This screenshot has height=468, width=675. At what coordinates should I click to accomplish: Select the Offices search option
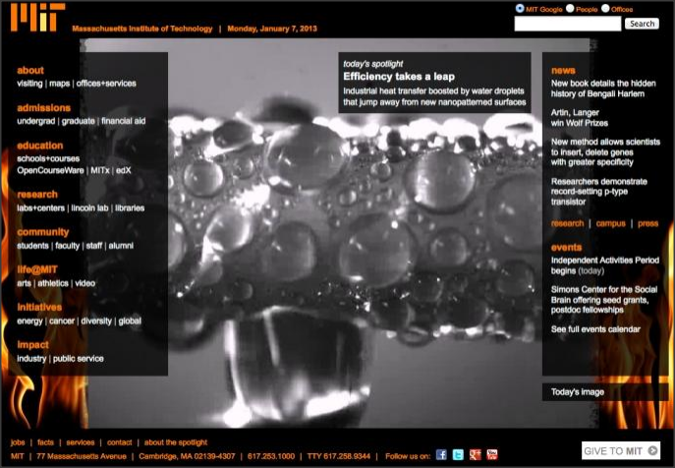coord(605,9)
